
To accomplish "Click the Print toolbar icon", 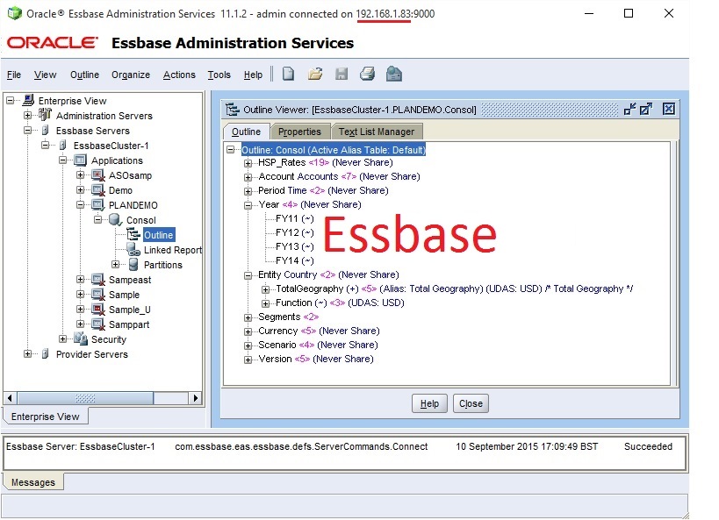I will coord(367,75).
